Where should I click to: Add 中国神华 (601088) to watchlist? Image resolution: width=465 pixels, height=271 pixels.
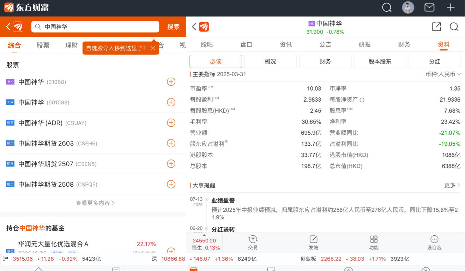tap(171, 102)
